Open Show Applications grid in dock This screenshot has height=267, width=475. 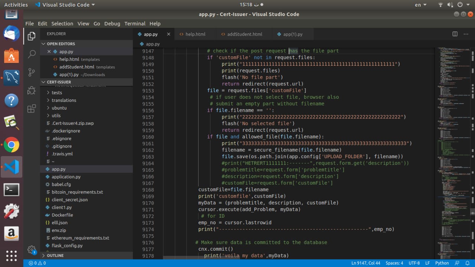point(12,255)
